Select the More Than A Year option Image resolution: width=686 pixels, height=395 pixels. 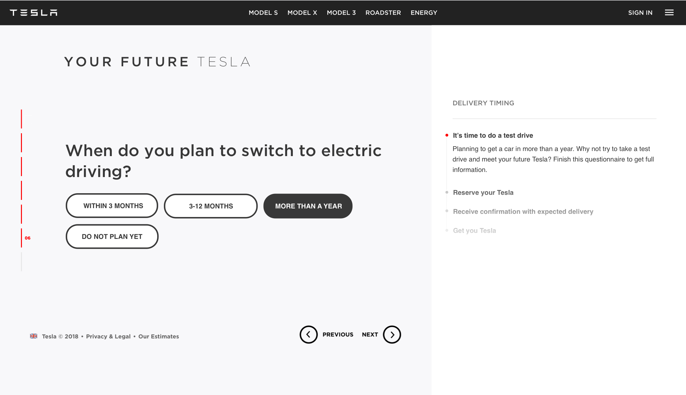pos(308,206)
